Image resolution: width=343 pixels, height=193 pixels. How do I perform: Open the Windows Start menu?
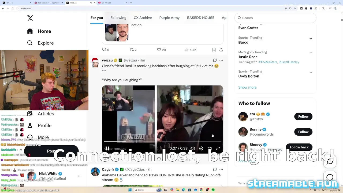tap(130, 190)
